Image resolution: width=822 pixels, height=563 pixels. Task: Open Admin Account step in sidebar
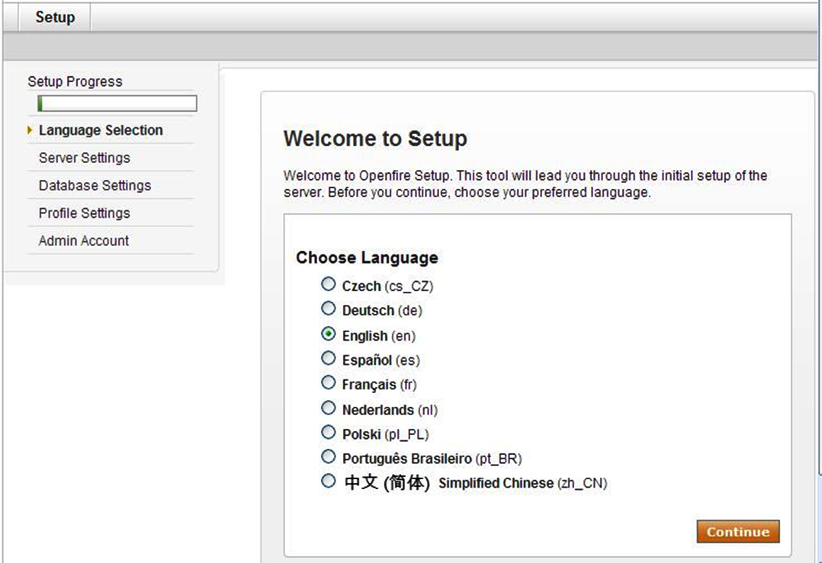[84, 241]
